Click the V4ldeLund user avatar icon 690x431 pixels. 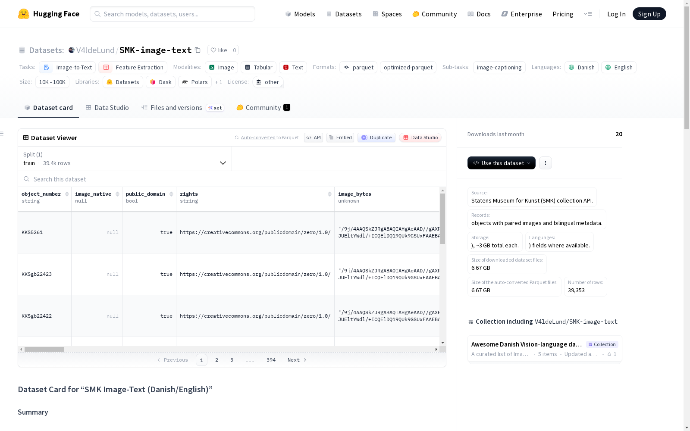click(72, 50)
